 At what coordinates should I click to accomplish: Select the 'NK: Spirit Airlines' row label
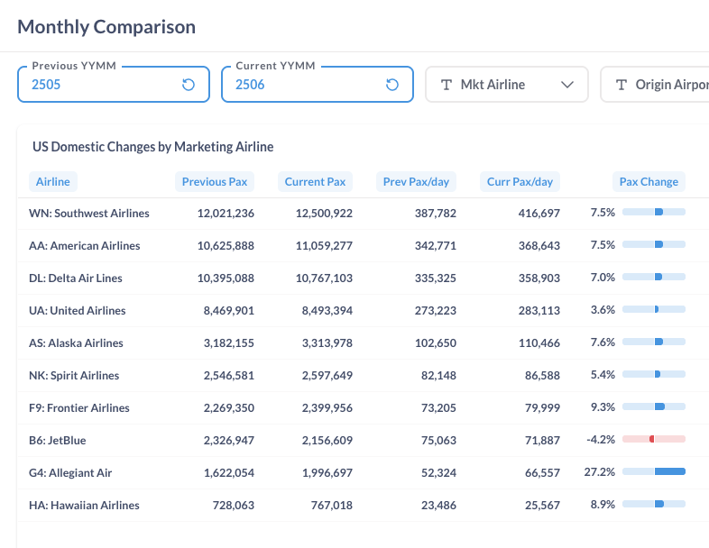point(74,376)
